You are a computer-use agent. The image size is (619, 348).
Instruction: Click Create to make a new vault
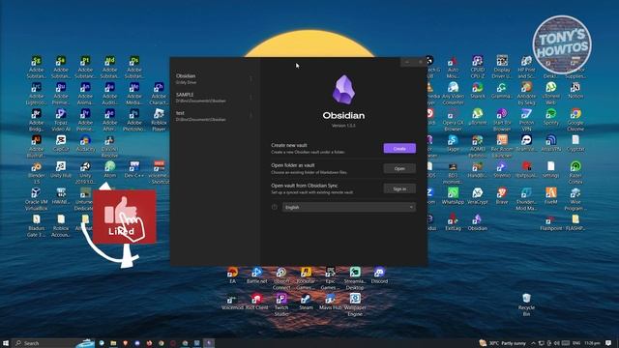click(x=399, y=148)
